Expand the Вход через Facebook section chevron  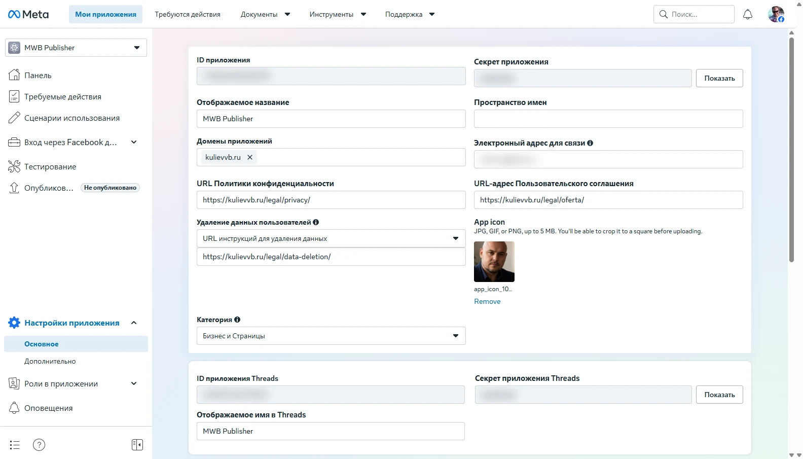pyautogui.click(x=134, y=142)
